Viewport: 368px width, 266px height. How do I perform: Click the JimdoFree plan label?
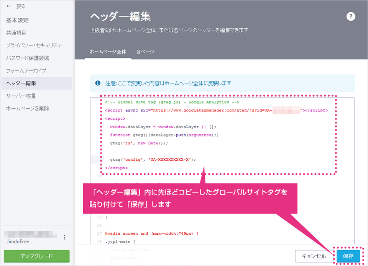[18, 242]
